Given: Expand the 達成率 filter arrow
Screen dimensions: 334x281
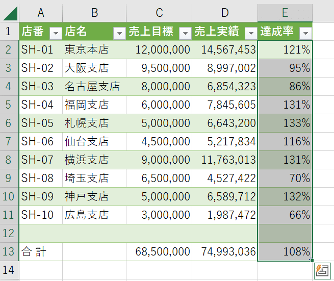Looking at the screenshot, I should [305, 33].
